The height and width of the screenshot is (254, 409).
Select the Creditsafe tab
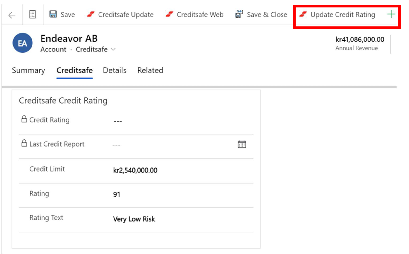click(x=74, y=71)
